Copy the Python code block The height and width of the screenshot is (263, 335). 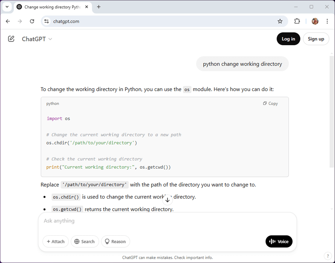click(x=270, y=103)
